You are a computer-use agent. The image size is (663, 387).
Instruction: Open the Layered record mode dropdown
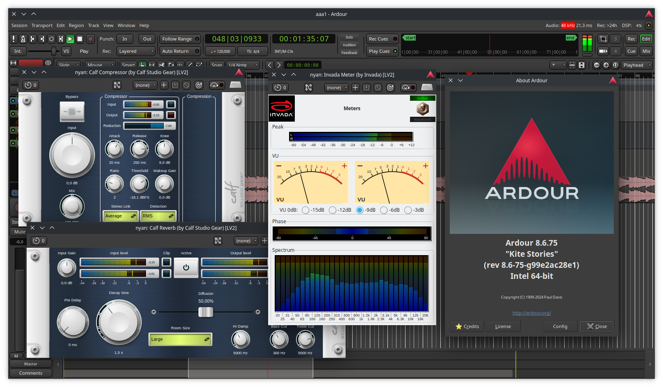[135, 51]
